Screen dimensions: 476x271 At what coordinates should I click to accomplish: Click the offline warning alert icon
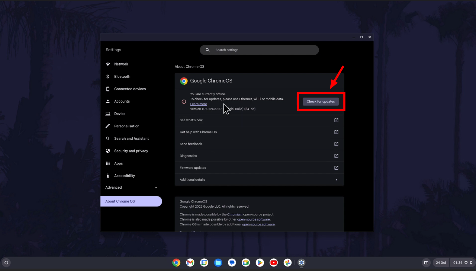tap(184, 102)
